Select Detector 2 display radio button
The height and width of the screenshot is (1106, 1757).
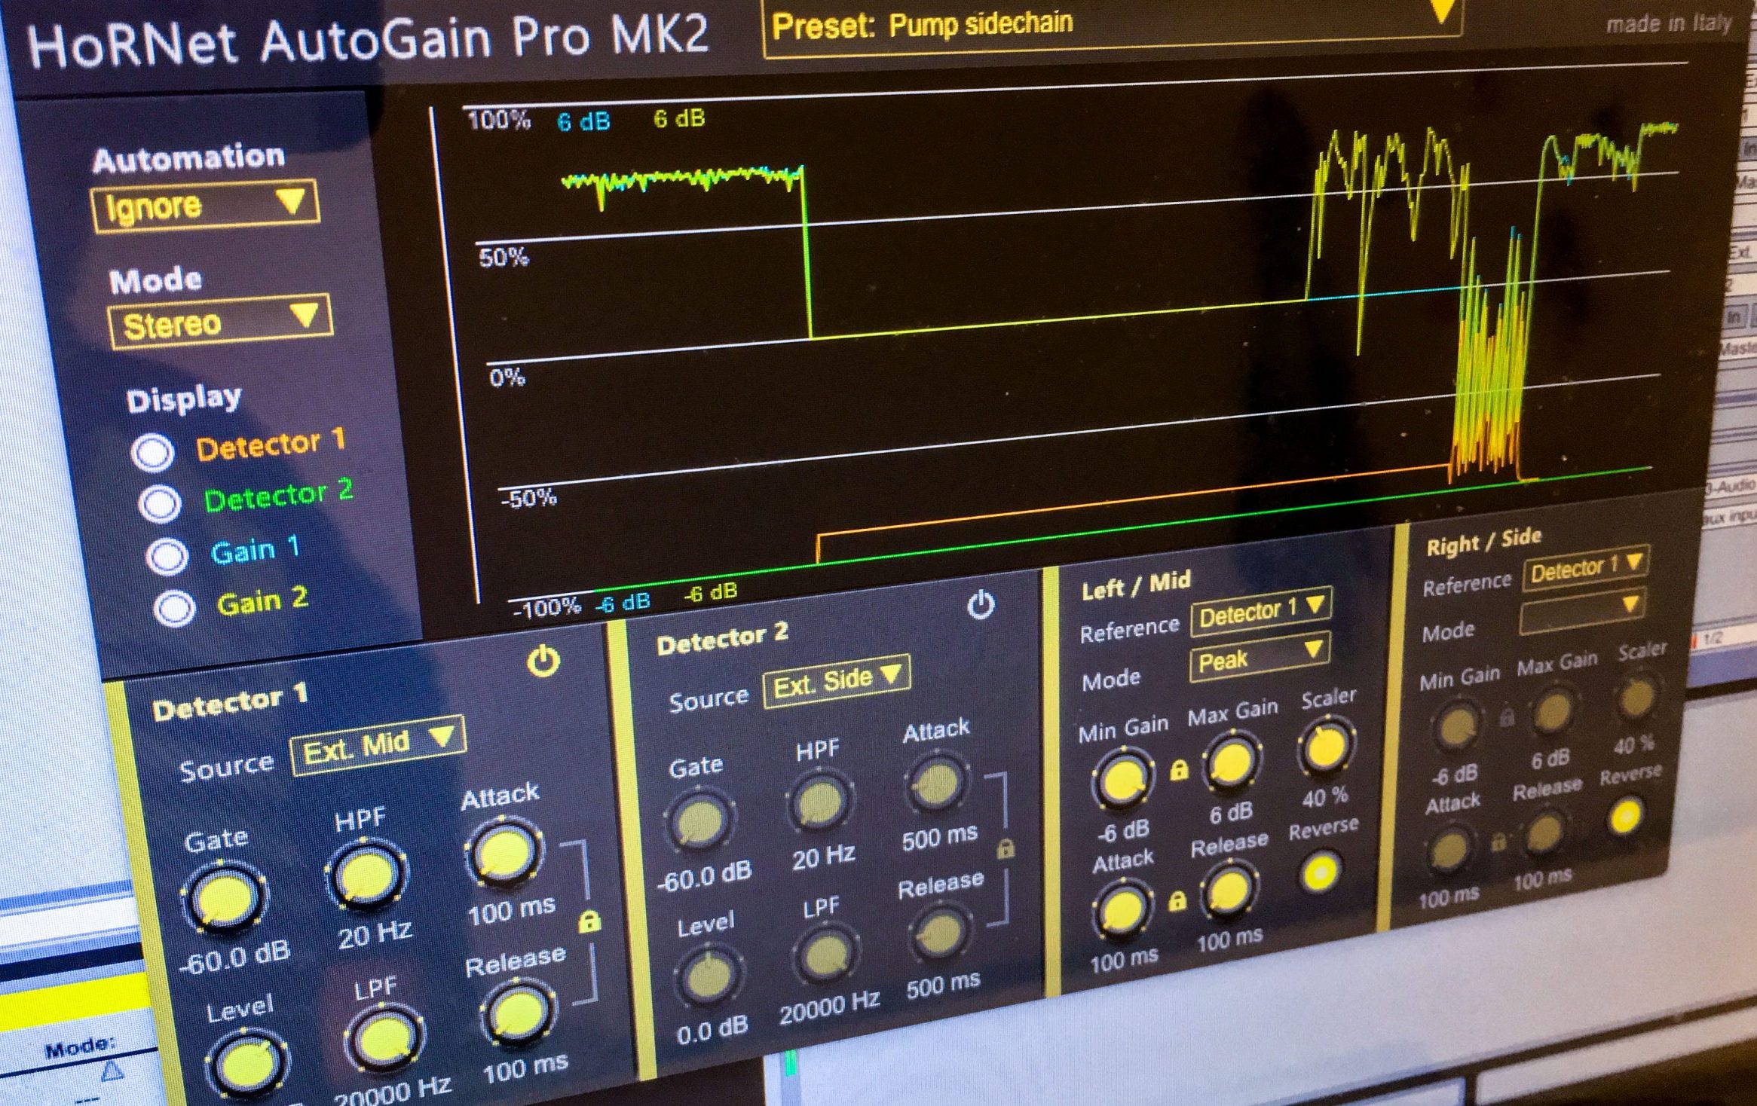160,503
